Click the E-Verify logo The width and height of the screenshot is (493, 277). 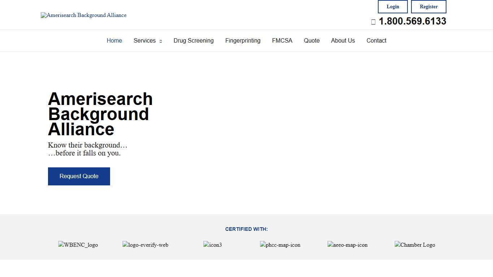[x=145, y=245]
